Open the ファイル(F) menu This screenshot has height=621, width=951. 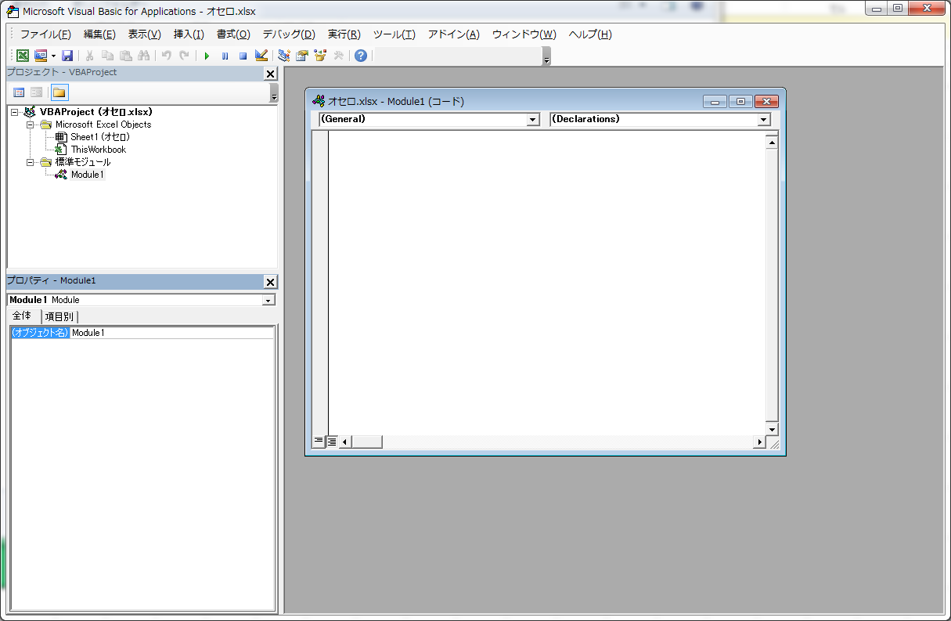tap(45, 34)
